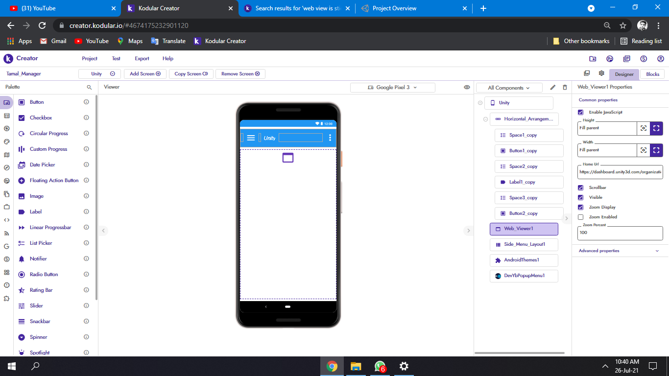
Task: Open the All Components filter dropdown
Action: click(x=509, y=88)
